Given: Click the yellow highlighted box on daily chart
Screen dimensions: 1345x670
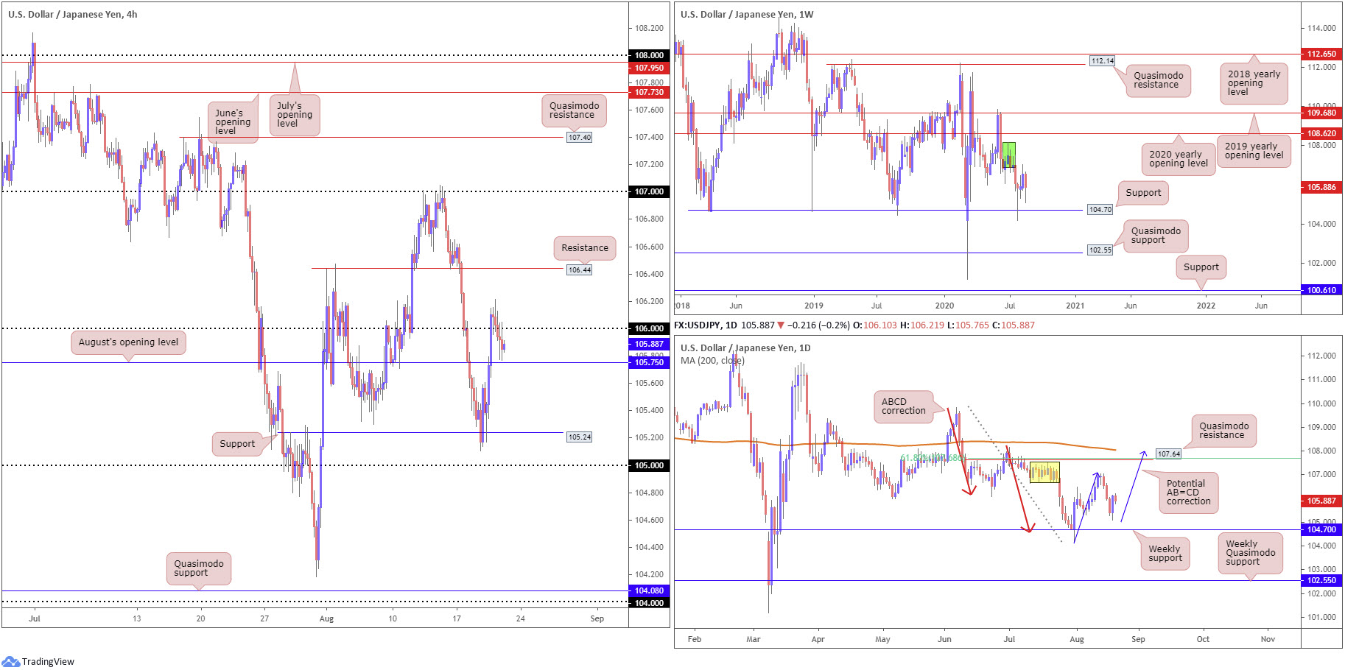Looking at the screenshot, I should pyautogui.click(x=1044, y=472).
